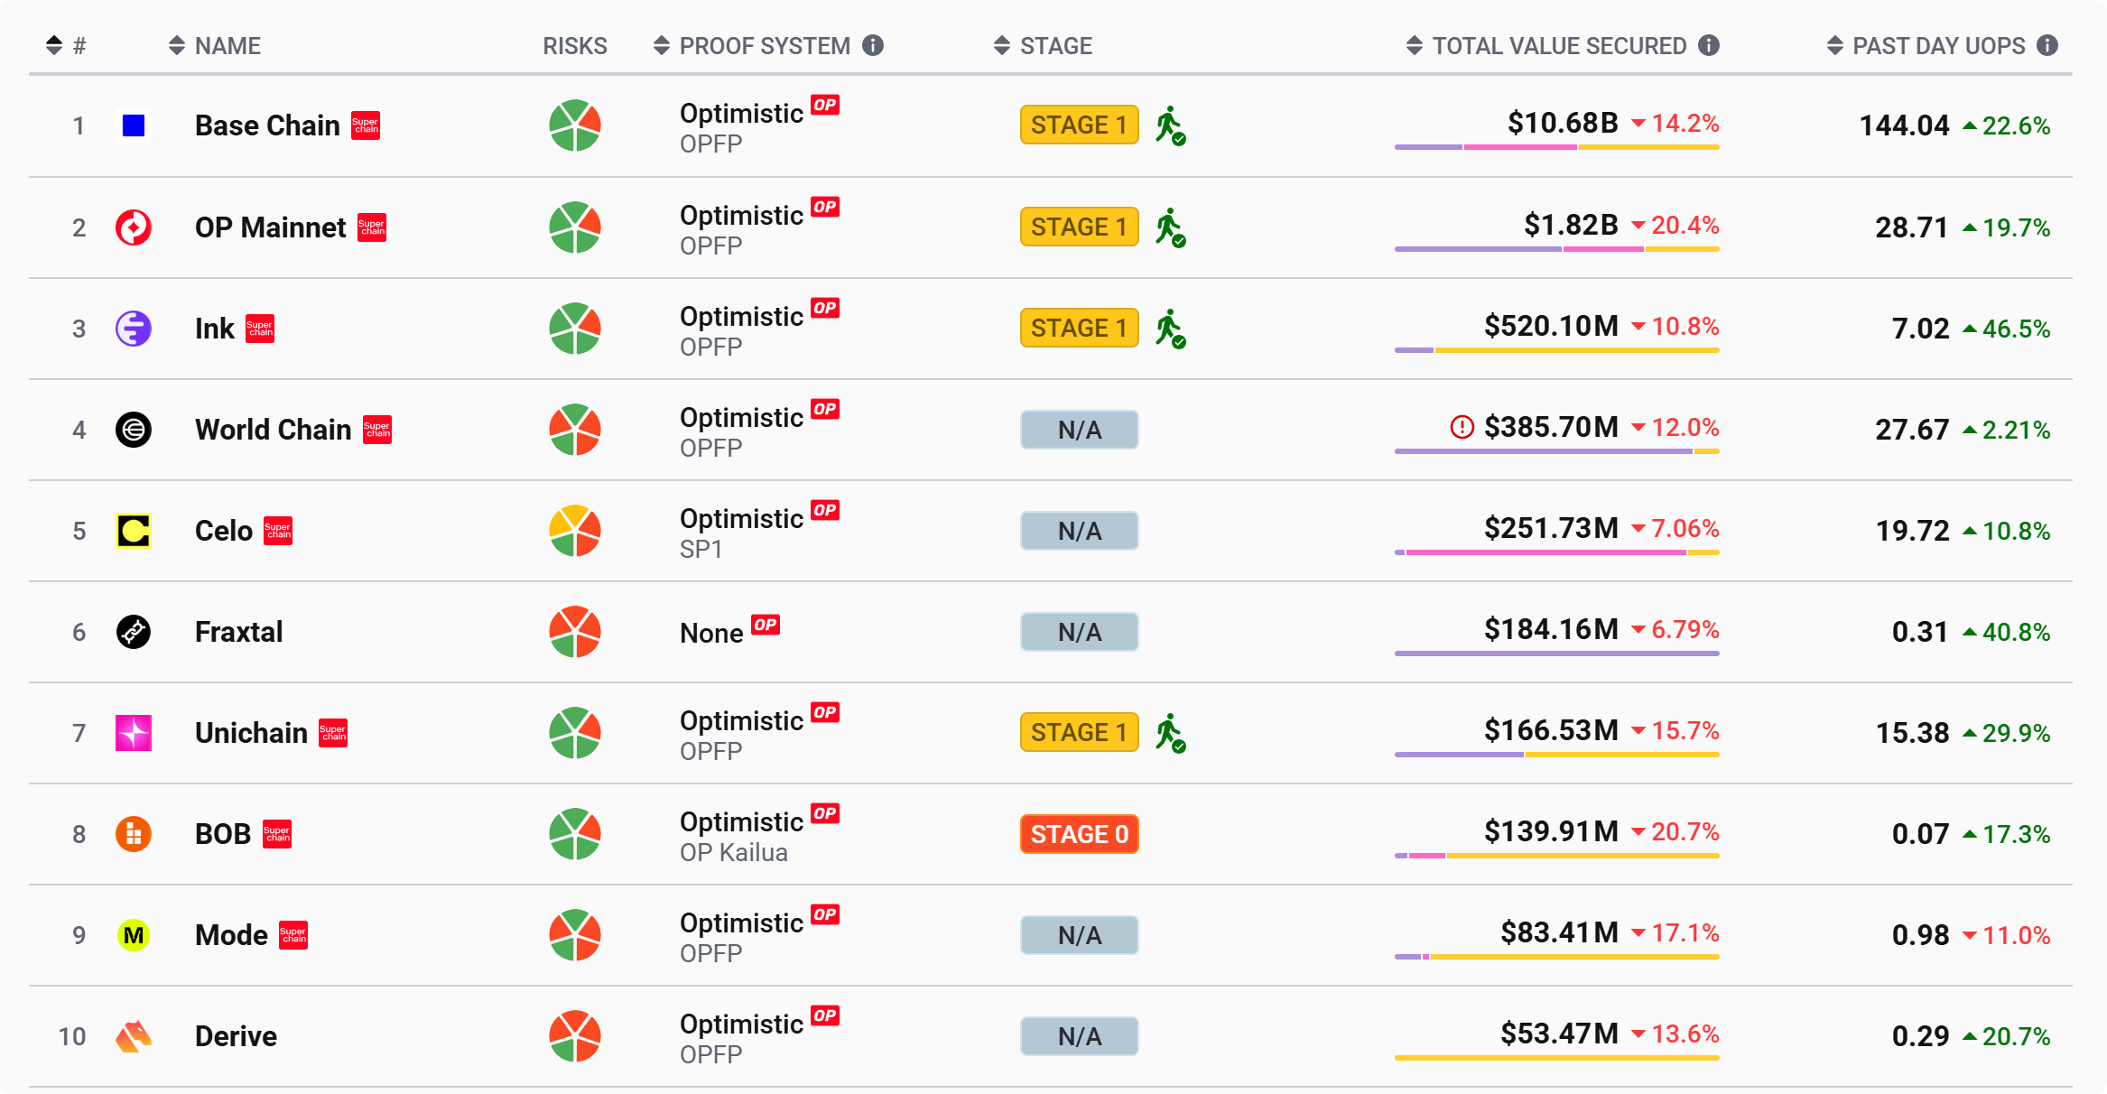Image resolution: width=2107 pixels, height=1094 pixels.
Task: Click the STAGE 0 badge for BOB
Action: click(x=1080, y=834)
